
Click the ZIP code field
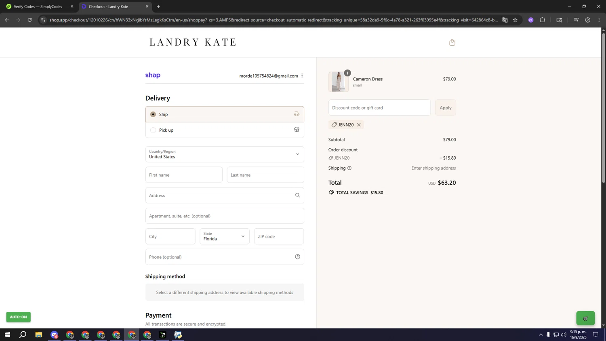click(279, 236)
